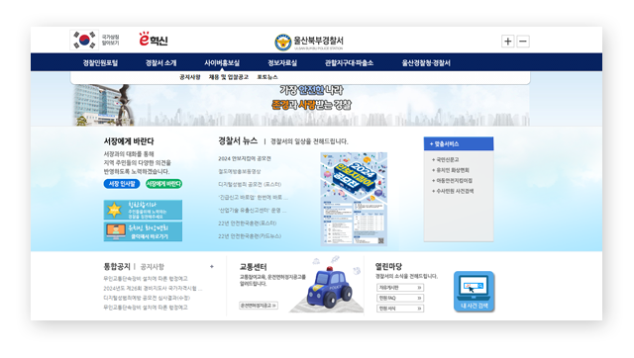Image resolution: width=634 pixels, height=358 pixels.
Task: Open 민원 서식 link under 열린마당
Action: pos(400,309)
